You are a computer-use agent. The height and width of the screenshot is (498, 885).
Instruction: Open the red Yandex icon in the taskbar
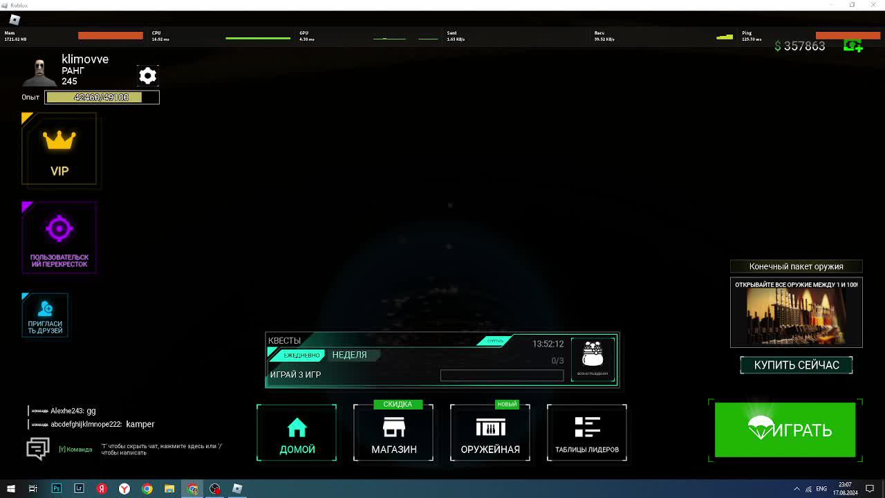pyautogui.click(x=102, y=488)
